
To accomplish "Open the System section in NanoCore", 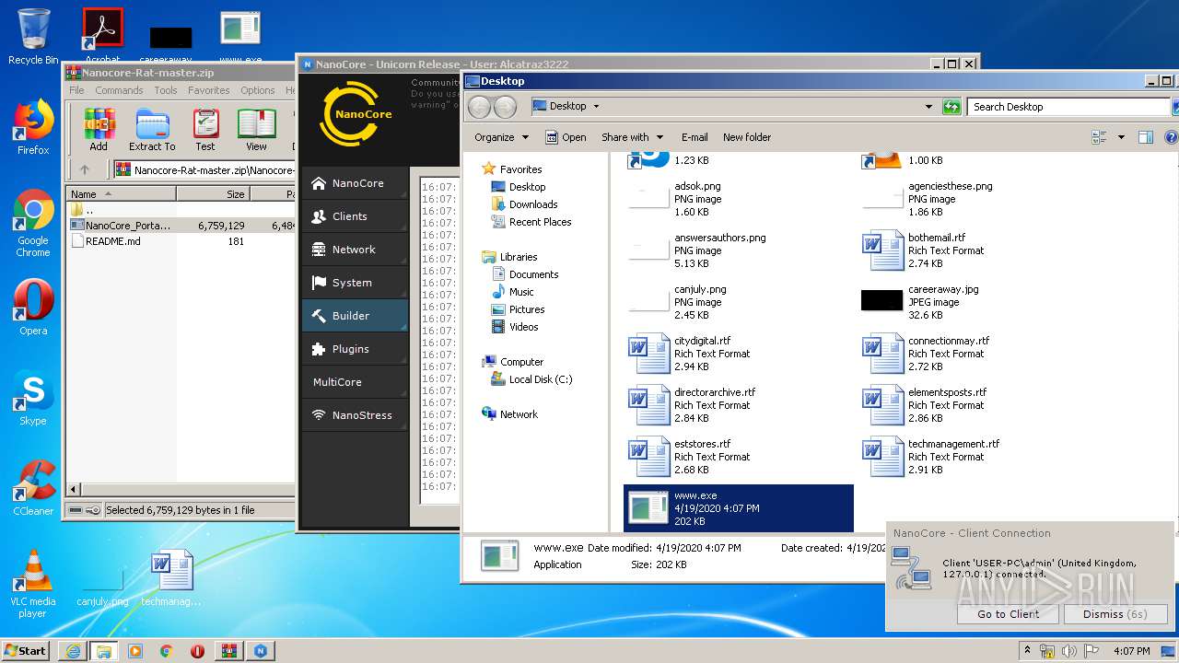I will (x=355, y=283).
